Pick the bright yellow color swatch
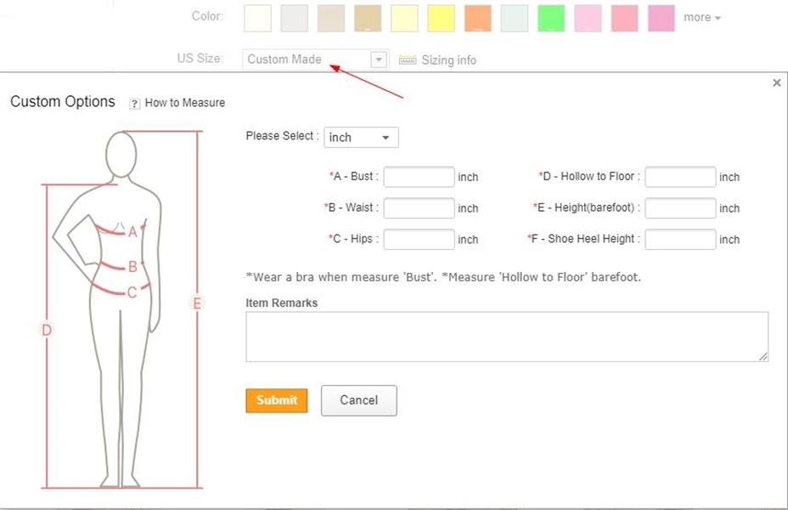788x510 pixels. point(441,18)
